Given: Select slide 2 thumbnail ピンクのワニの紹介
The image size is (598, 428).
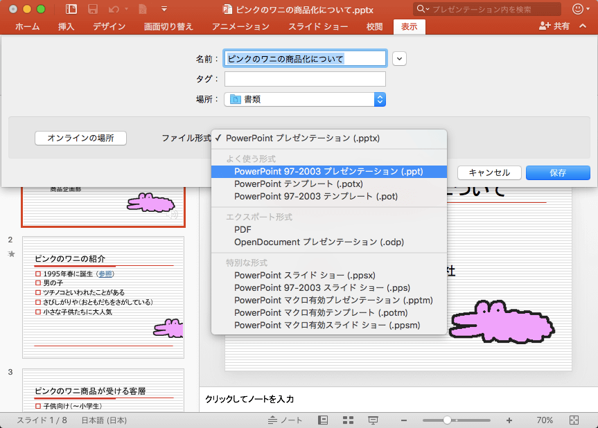Looking at the screenshot, I should [103, 297].
